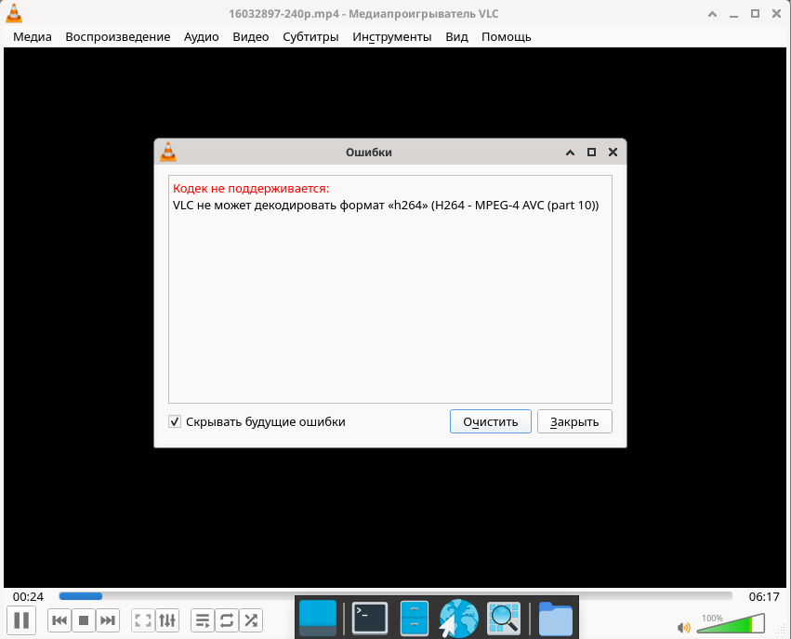Click the VLC cone icon in main title bar
This screenshot has height=639, width=791.
click(14, 13)
